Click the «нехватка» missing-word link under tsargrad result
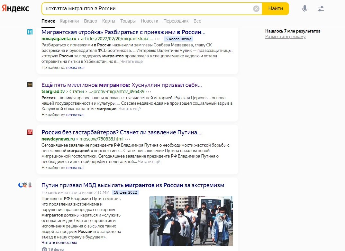Viewport: 345px width, 251px height. (x=75, y=115)
